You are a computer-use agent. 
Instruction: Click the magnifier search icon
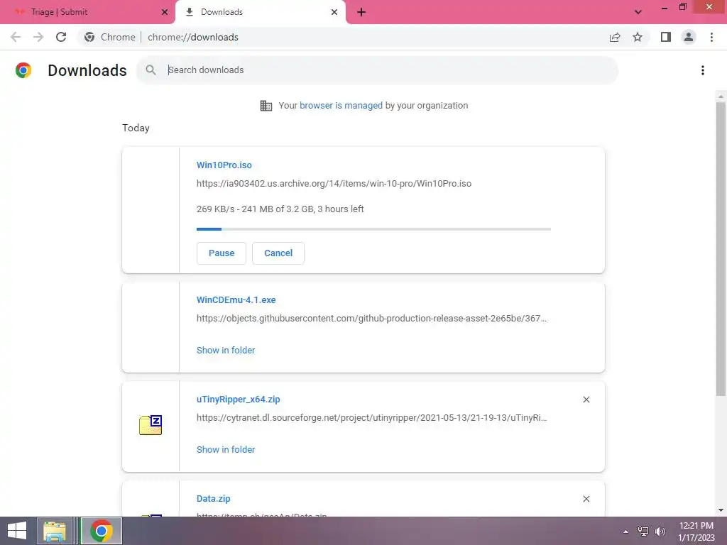pos(151,70)
